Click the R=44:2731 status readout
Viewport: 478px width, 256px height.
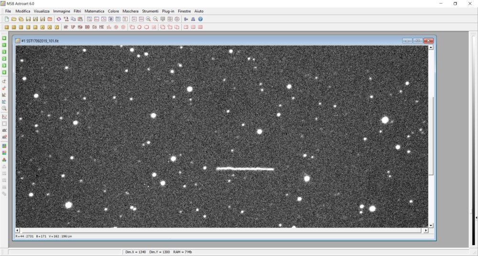24,236
